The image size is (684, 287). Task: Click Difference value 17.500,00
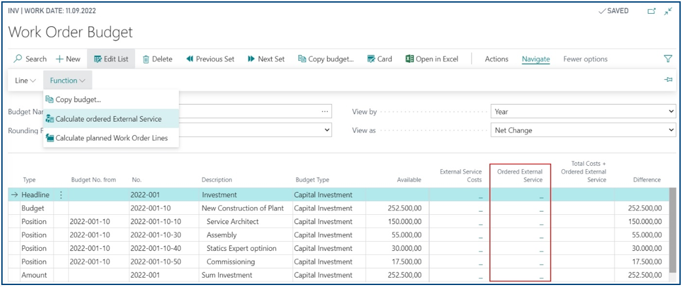click(647, 261)
